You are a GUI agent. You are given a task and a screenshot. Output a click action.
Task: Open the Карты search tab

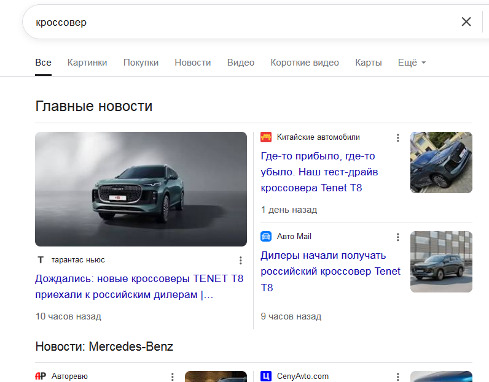368,63
